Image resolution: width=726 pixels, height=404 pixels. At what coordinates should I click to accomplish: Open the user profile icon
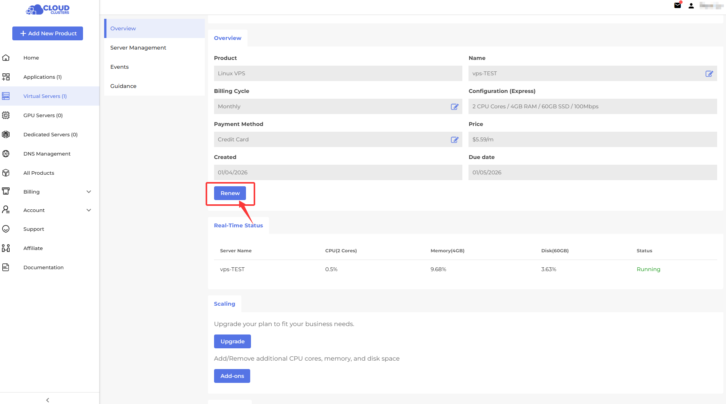pyautogui.click(x=691, y=6)
